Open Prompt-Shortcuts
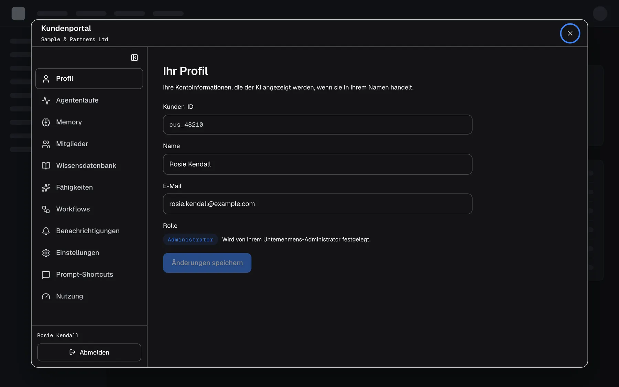This screenshot has width=619, height=387. coord(89,274)
